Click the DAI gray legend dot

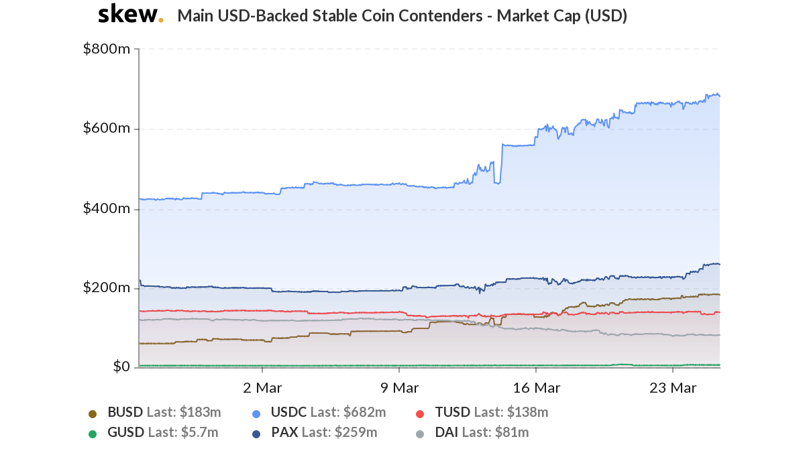tap(420, 434)
